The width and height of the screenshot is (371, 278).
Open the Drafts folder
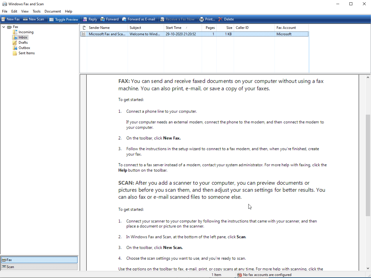[23, 42]
